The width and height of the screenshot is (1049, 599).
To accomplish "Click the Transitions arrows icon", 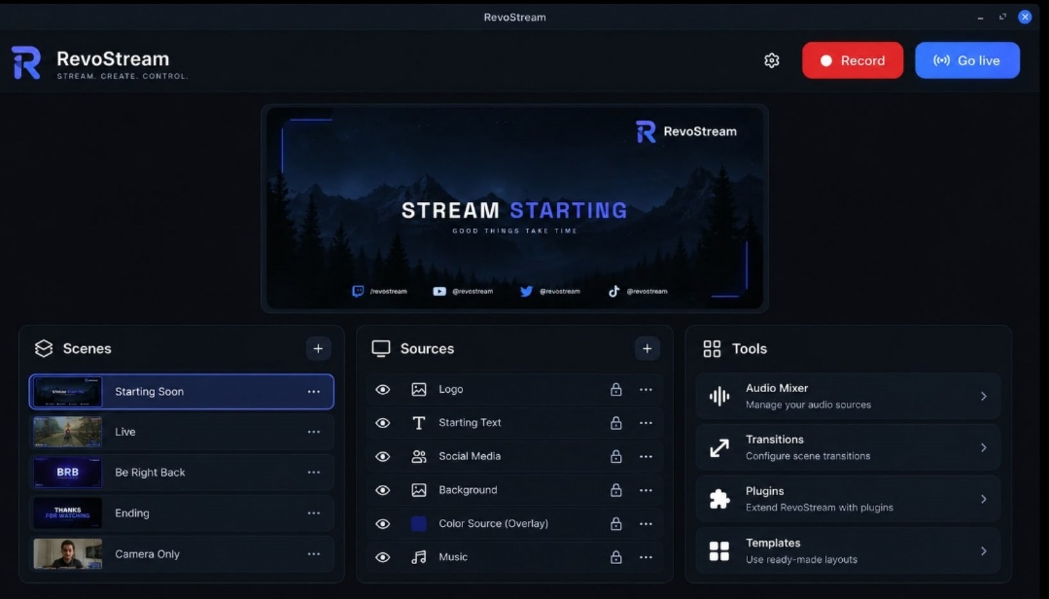I will (719, 448).
